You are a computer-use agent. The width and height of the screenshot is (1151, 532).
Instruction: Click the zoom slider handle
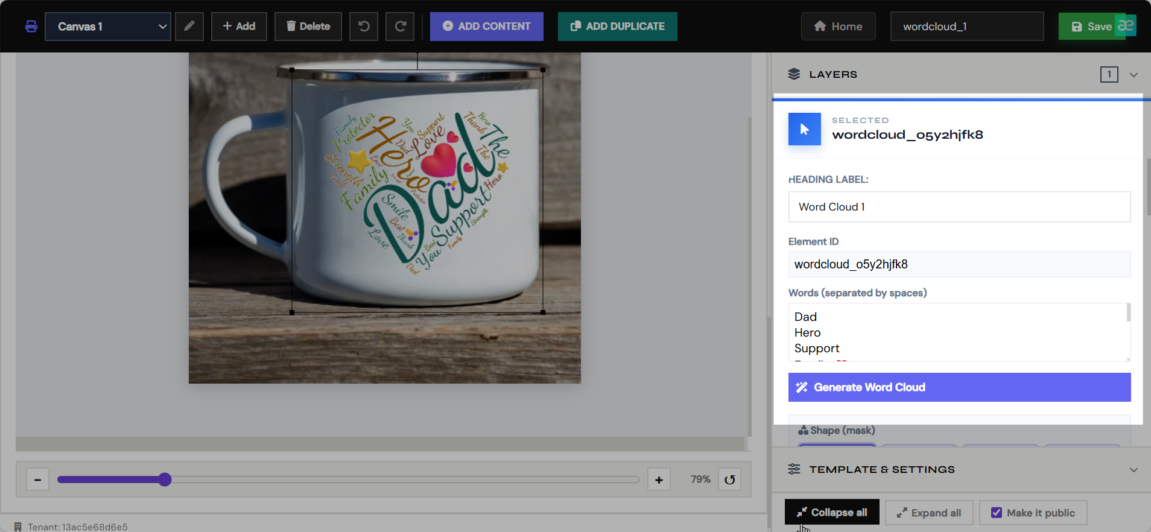tap(165, 480)
